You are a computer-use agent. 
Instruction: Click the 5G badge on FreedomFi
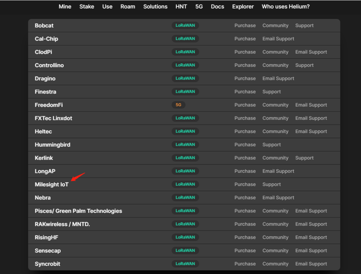178,105
